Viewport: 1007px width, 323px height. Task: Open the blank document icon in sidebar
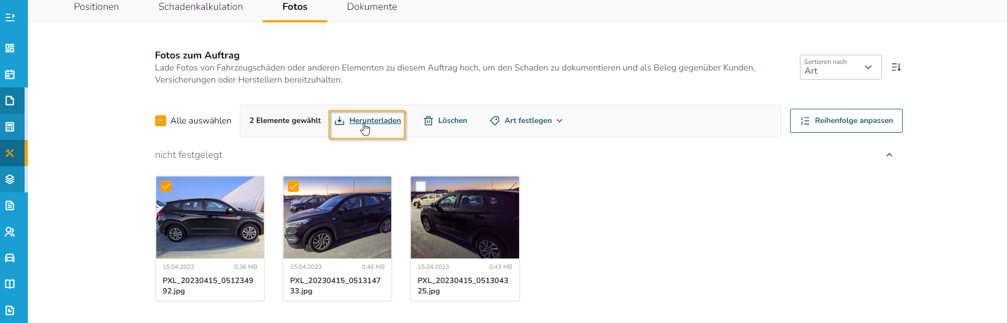click(10, 101)
